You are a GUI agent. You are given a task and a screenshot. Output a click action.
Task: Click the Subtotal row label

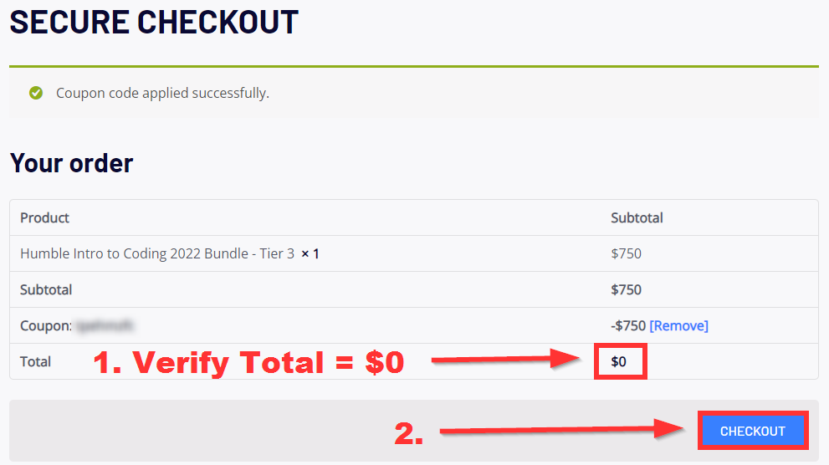pos(46,289)
